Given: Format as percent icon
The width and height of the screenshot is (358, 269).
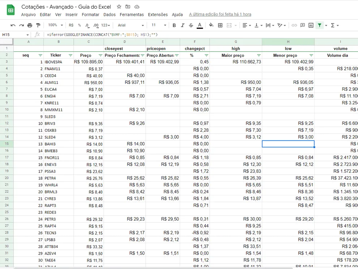Looking at the screenshot, I should coord(79,25).
